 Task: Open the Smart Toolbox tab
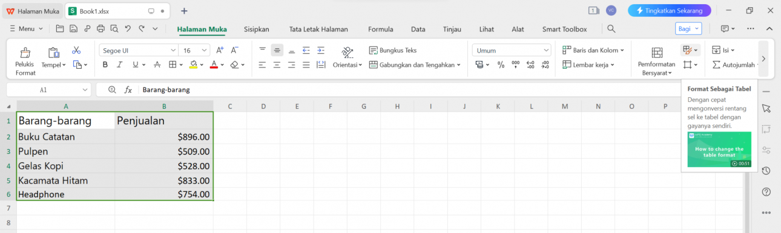click(x=564, y=29)
